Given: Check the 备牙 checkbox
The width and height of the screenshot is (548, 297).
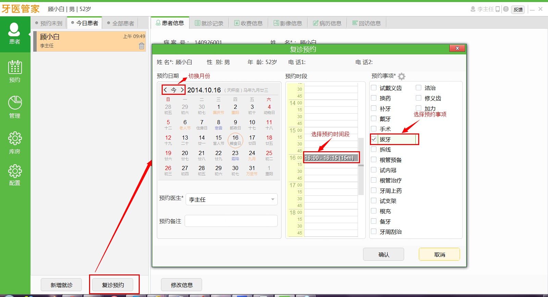Looking at the screenshot, I should [x=374, y=221].
